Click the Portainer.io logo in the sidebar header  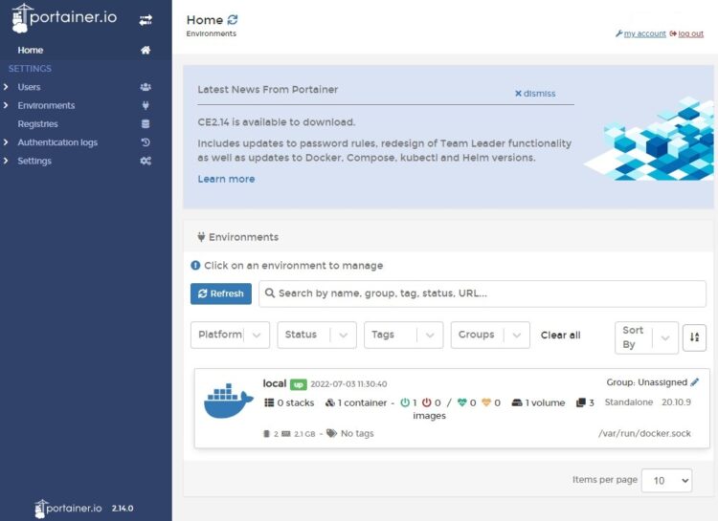(x=64, y=18)
